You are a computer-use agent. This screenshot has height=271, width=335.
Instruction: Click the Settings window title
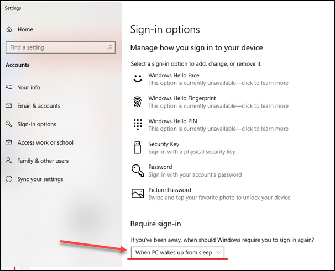(x=13, y=8)
